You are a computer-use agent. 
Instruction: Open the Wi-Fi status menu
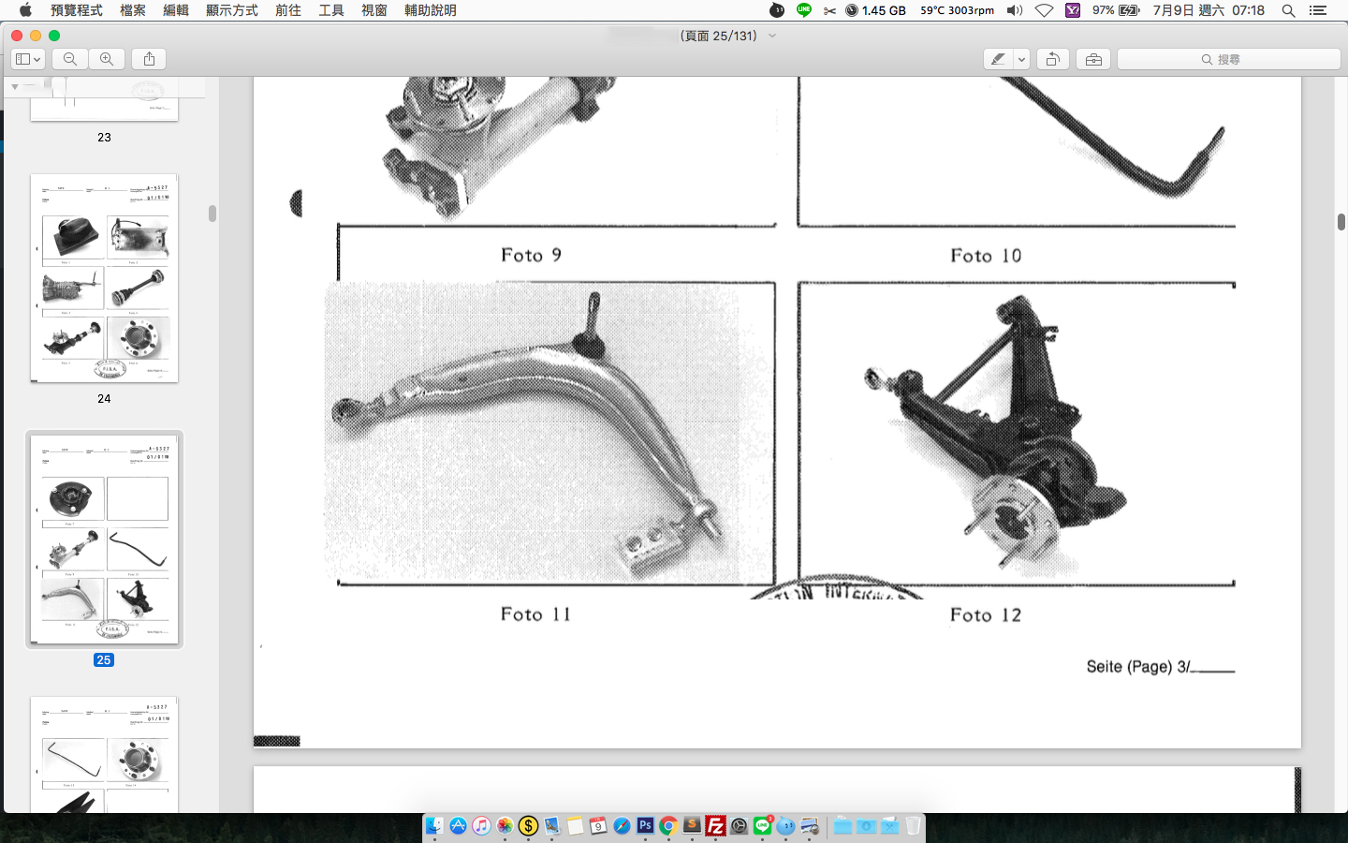coord(1045,10)
